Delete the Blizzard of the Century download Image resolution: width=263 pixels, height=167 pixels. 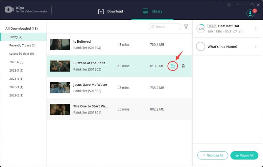click(183, 66)
